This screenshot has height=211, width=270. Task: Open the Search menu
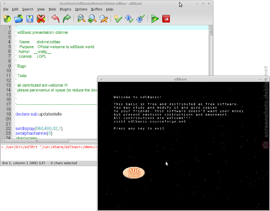pyautogui.click(x=28, y=9)
